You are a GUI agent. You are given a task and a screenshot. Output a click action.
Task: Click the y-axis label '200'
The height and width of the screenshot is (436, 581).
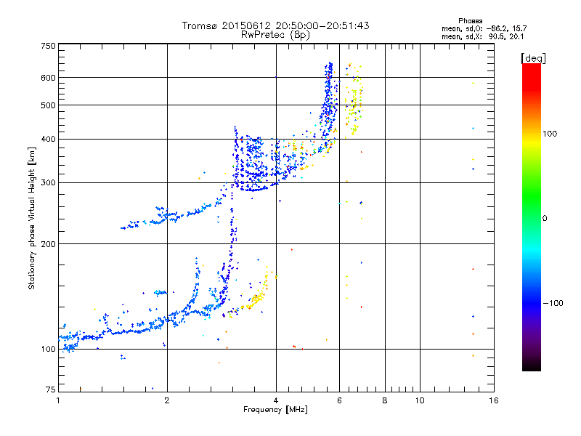(48, 244)
